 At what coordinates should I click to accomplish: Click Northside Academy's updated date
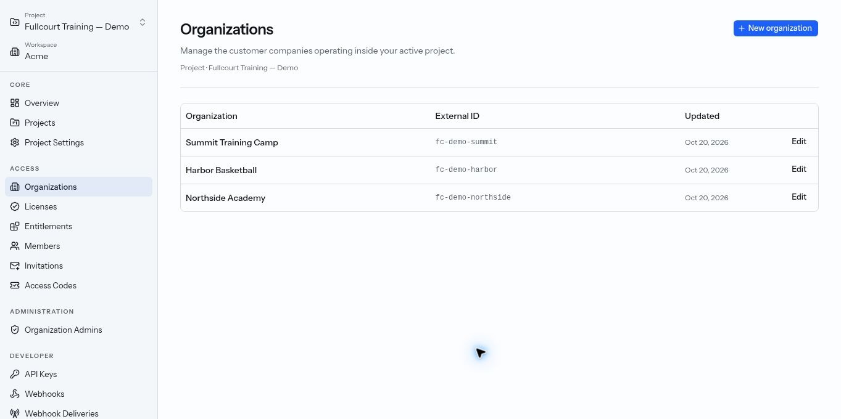[x=706, y=198]
